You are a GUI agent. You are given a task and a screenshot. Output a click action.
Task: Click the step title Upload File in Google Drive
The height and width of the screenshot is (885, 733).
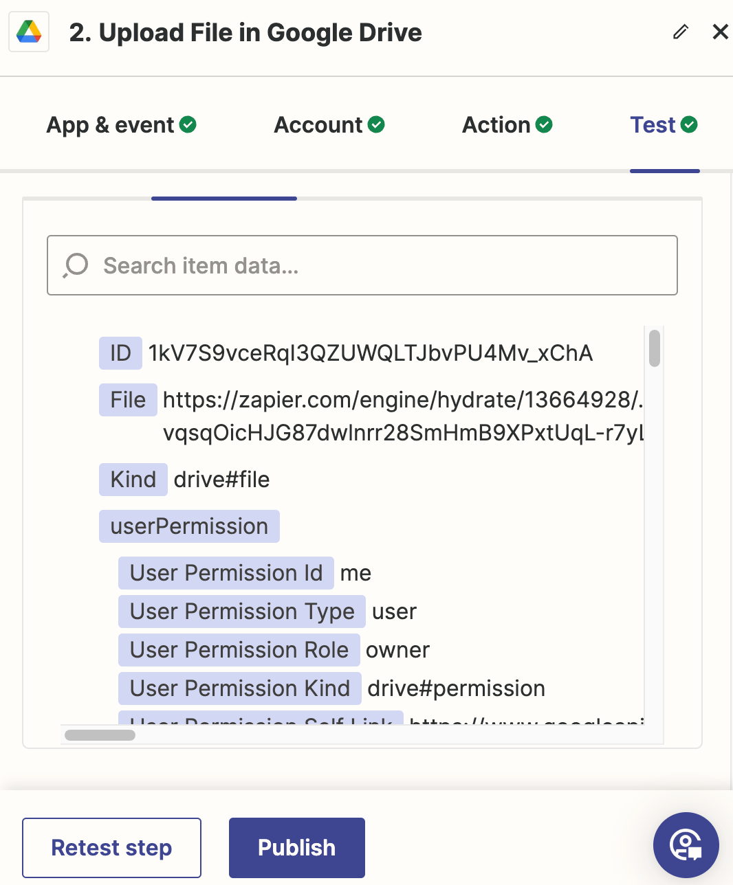click(245, 32)
